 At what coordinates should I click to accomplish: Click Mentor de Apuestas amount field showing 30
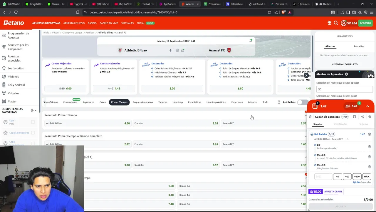[344, 89]
